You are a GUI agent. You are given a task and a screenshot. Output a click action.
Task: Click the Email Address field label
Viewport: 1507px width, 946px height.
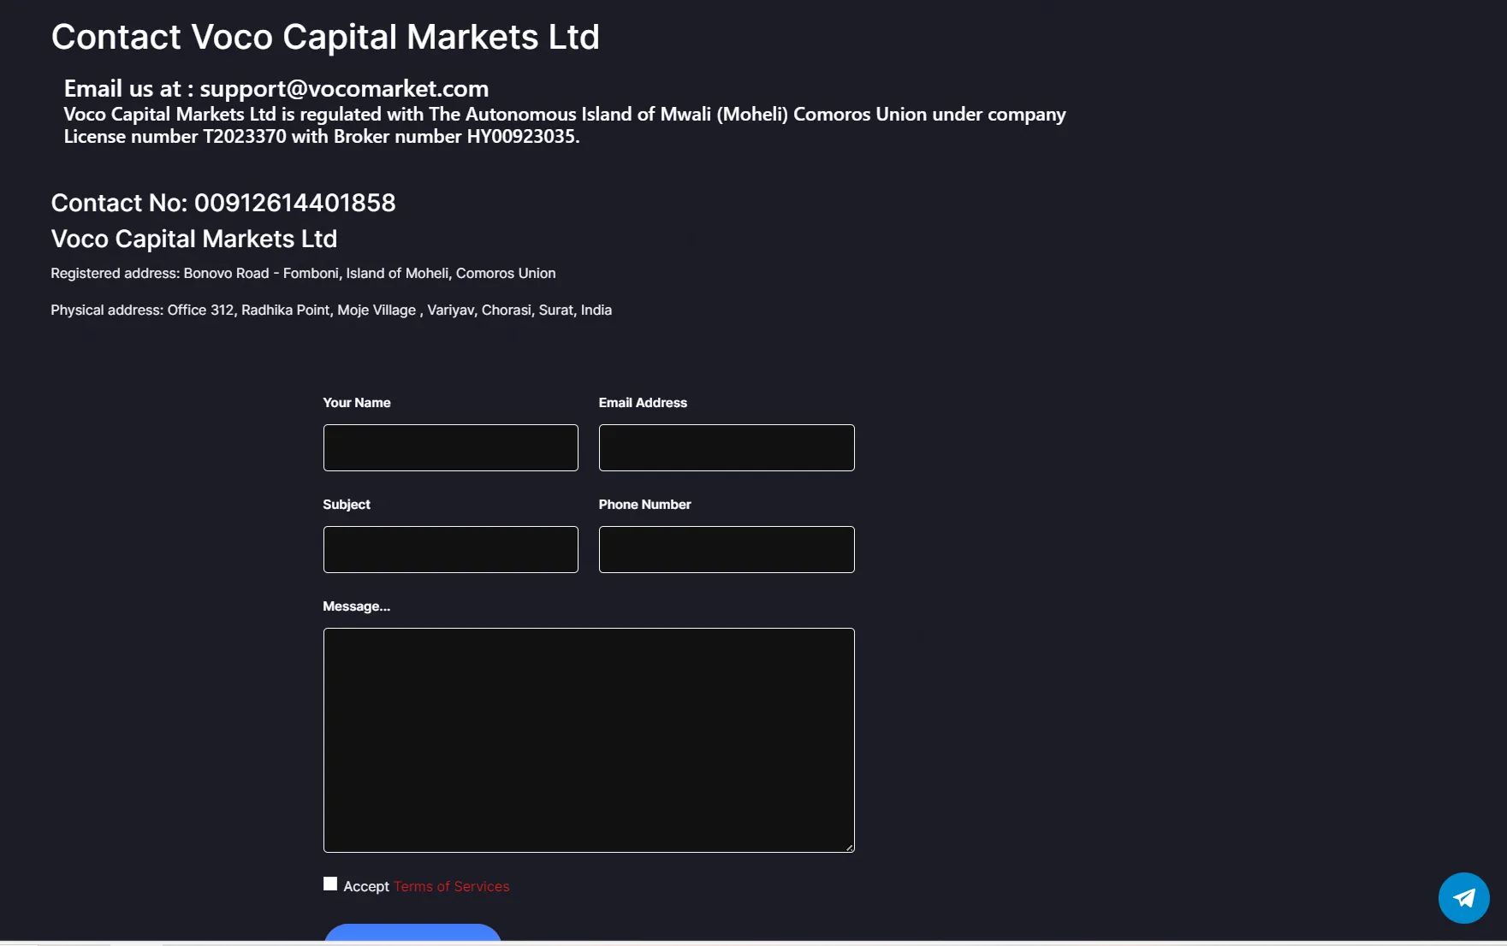click(x=643, y=403)
